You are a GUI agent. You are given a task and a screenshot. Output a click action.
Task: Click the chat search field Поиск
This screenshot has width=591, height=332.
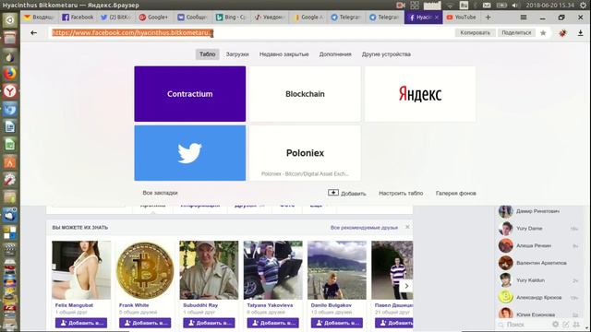click(x=524, y=324)
